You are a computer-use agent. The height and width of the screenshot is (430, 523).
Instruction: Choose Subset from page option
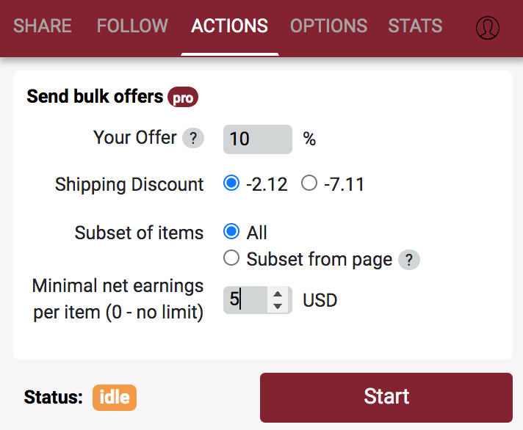coord(231,258)
